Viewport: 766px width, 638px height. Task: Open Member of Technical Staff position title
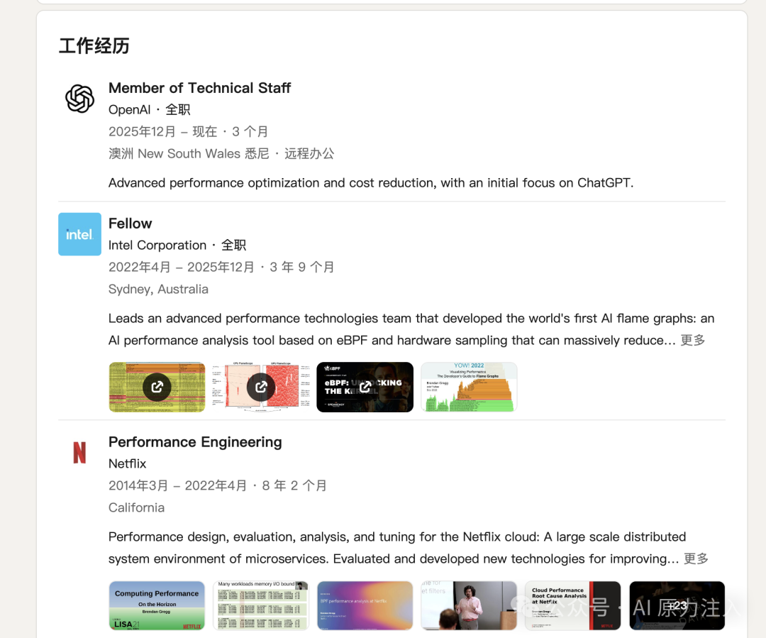point(199,88)
